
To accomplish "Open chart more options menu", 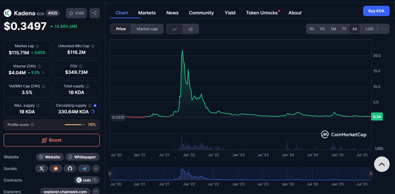I will [384, 29].
